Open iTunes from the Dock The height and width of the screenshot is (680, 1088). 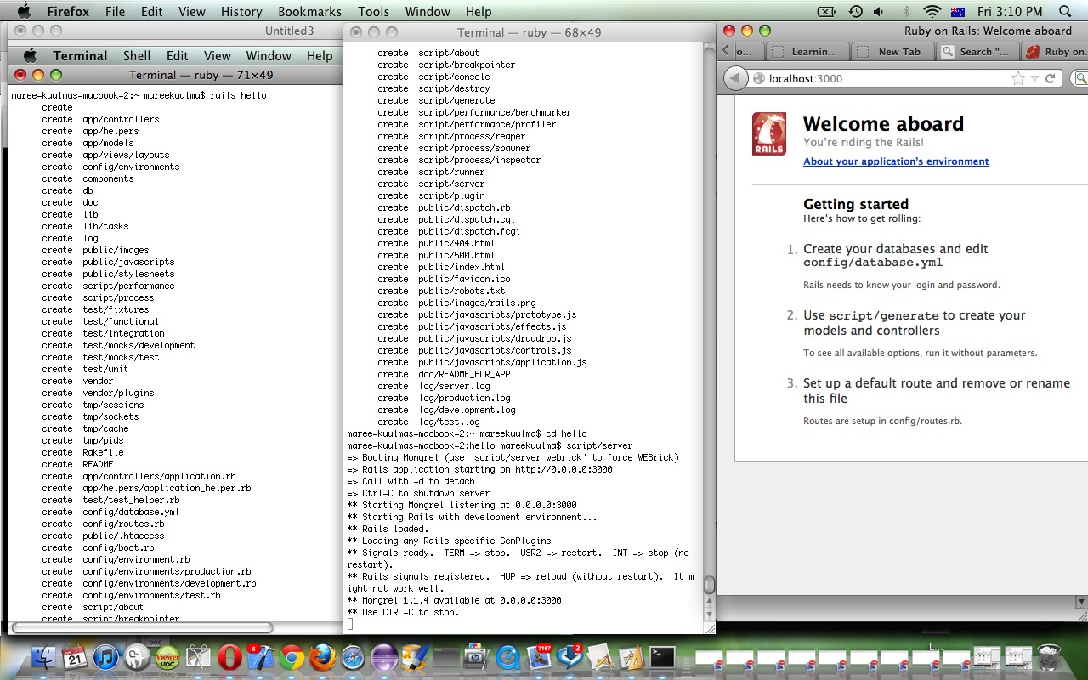105,657
